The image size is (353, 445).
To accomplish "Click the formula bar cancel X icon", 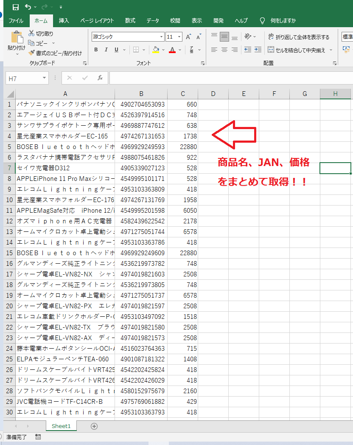I will click(x=70, y=78).
